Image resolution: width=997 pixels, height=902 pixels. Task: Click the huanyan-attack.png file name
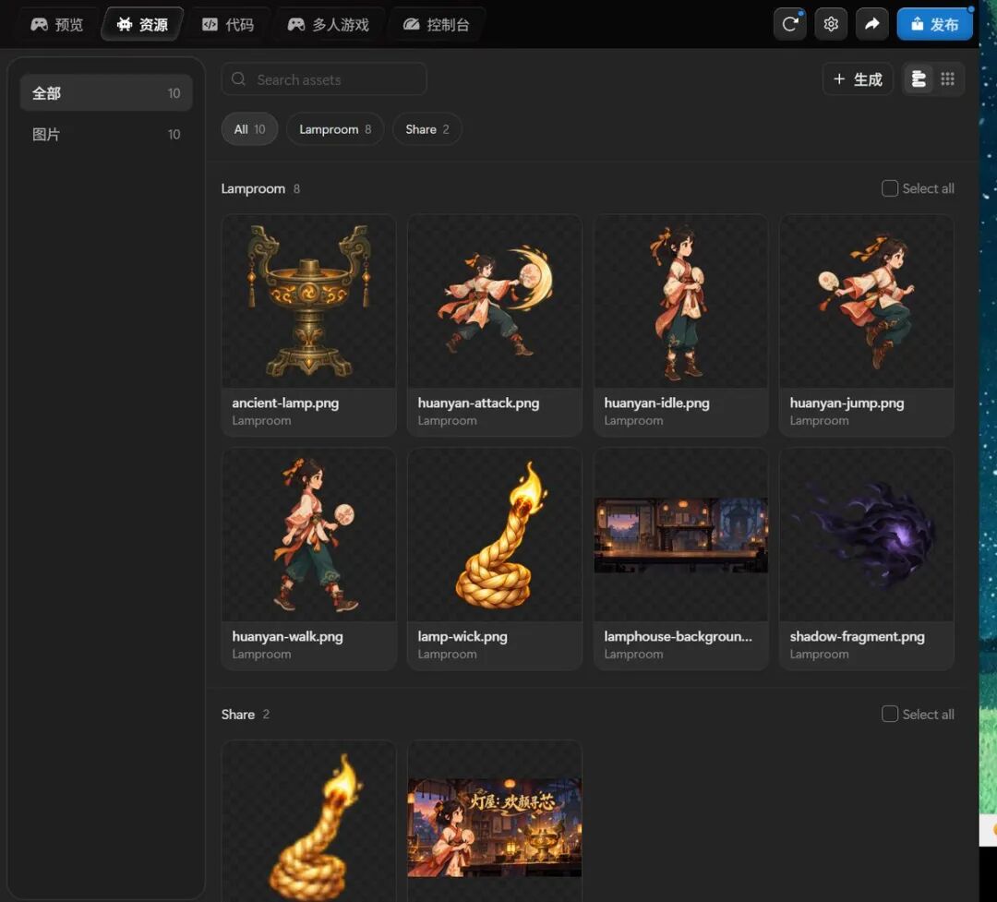click(478, 403)
